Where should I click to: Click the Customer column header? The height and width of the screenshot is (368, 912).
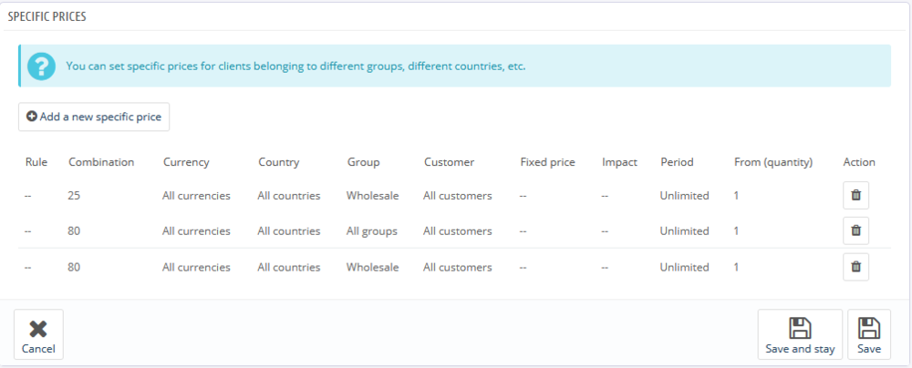[449, 162]
